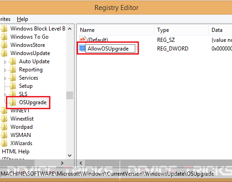Expand the SLS subkey
This screenshot has height=182, width=232.
click(5, 95)
